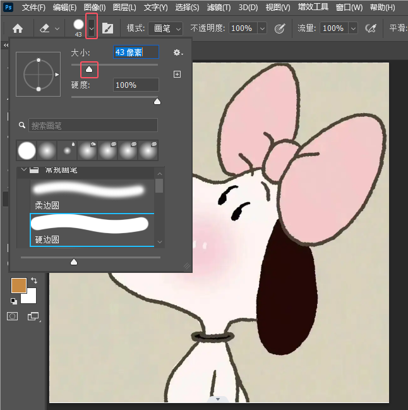
Task: Collapse the 常规画笔 brush folder
Action: [24, 170]
